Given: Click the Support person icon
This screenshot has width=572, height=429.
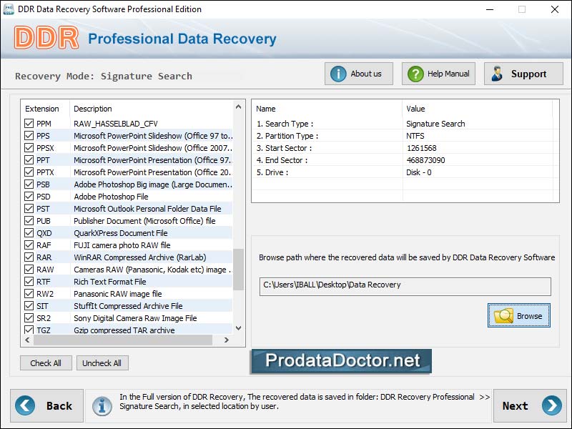Looking at the screenshot, I should pyautogui.click(x=498, y=72).
